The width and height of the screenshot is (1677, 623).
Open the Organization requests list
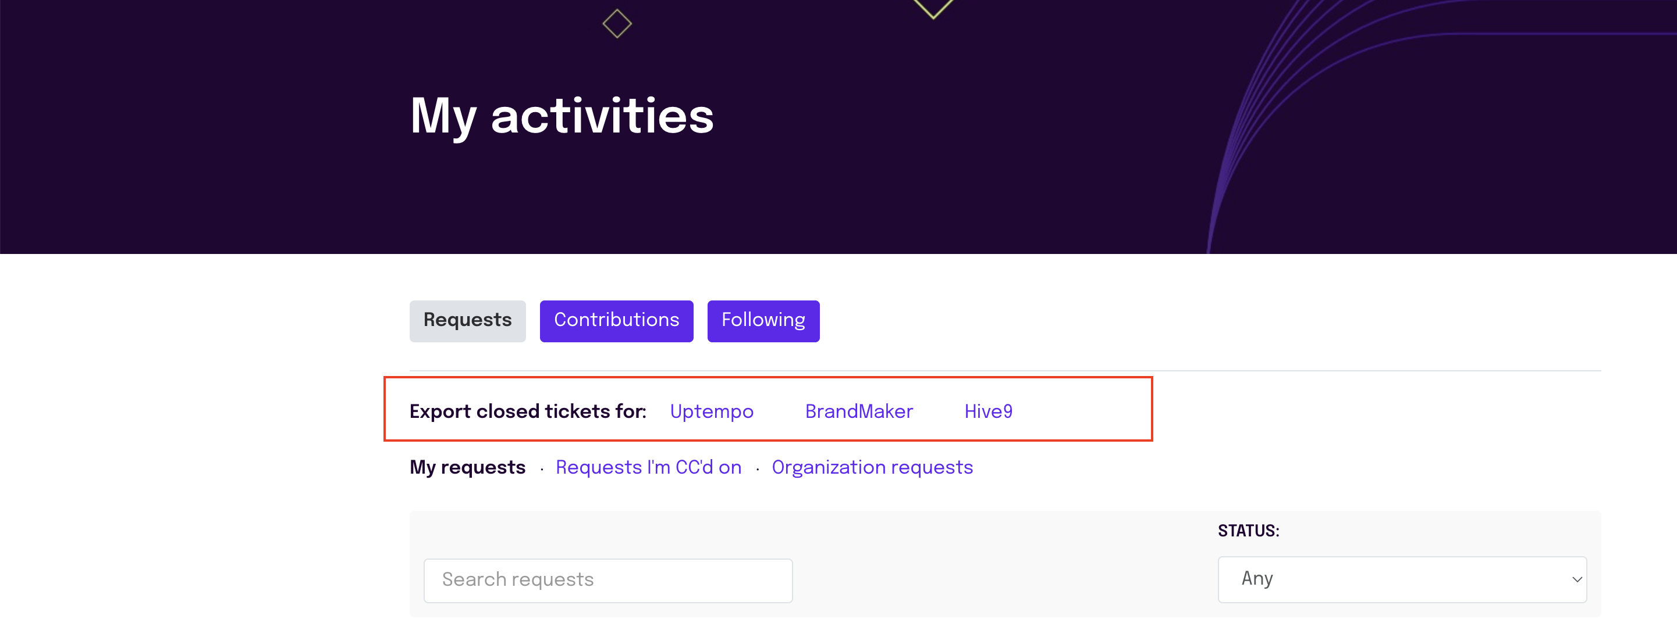click(872, 467)
